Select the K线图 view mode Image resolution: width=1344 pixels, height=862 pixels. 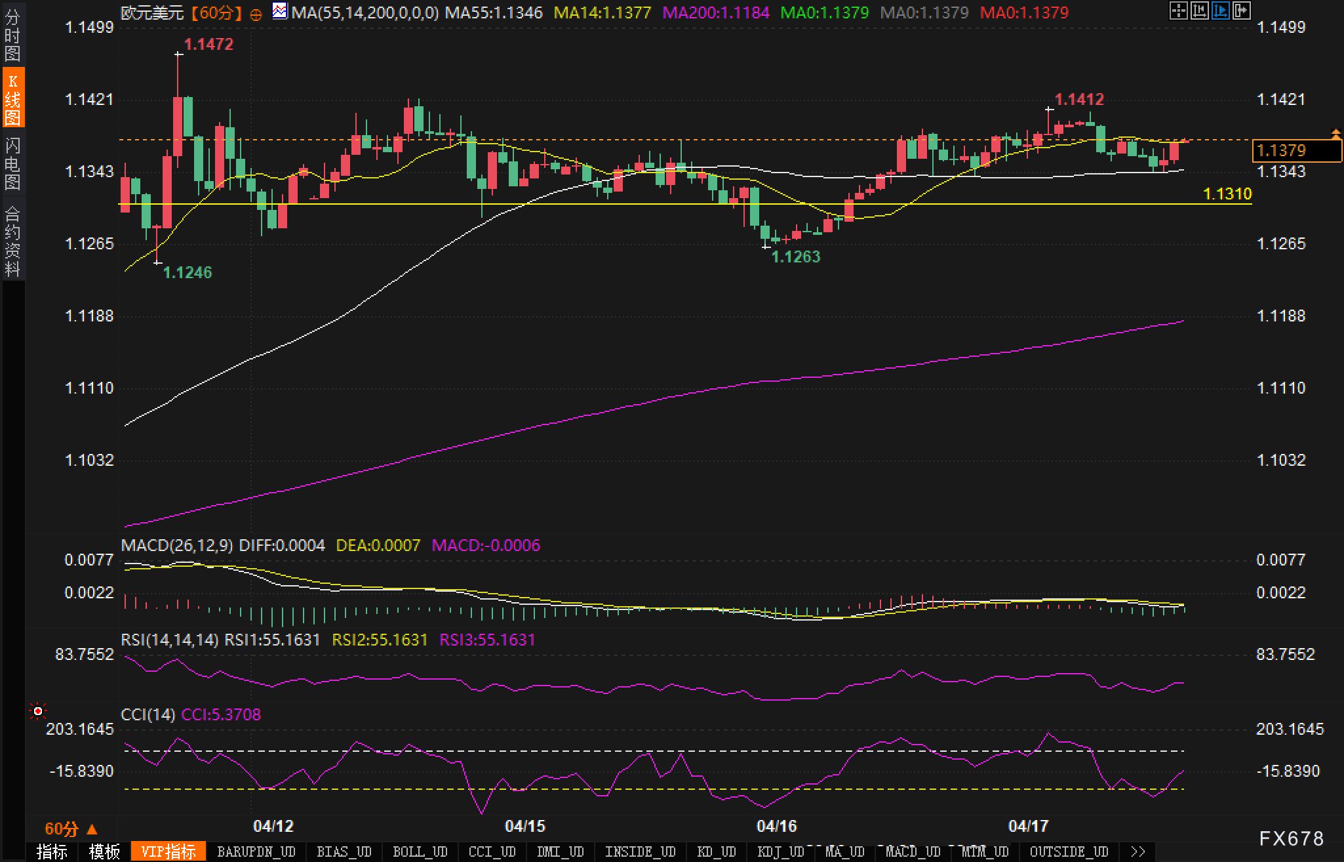[x=12, y=98]
